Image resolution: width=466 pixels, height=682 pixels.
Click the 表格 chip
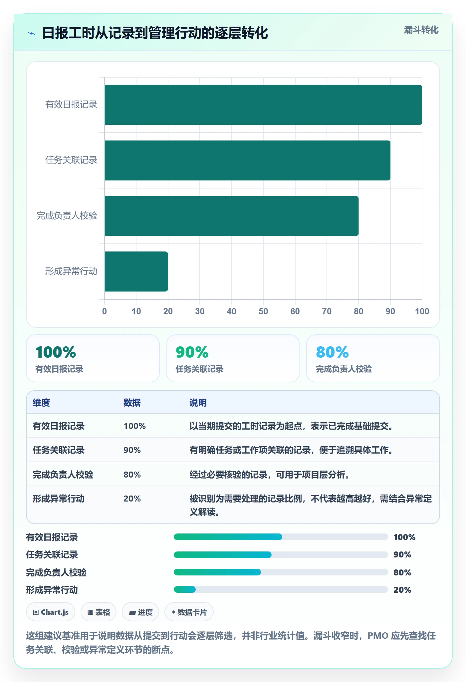(x=99, y=612)
